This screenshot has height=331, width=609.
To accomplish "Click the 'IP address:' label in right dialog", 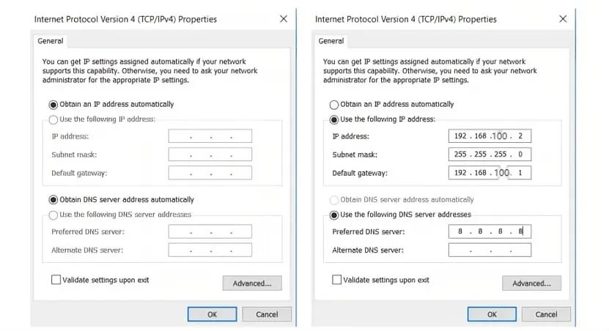I will (351, 136).
